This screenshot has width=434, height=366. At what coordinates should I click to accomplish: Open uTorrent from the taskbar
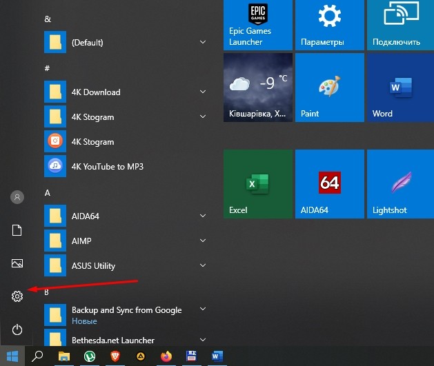90,356
